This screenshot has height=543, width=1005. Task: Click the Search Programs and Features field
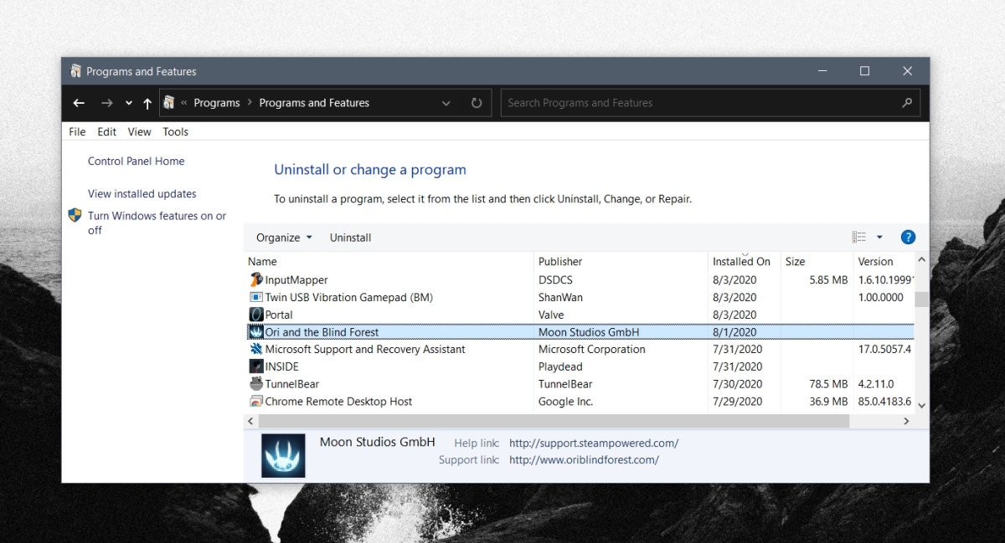(x=710, y=102)
